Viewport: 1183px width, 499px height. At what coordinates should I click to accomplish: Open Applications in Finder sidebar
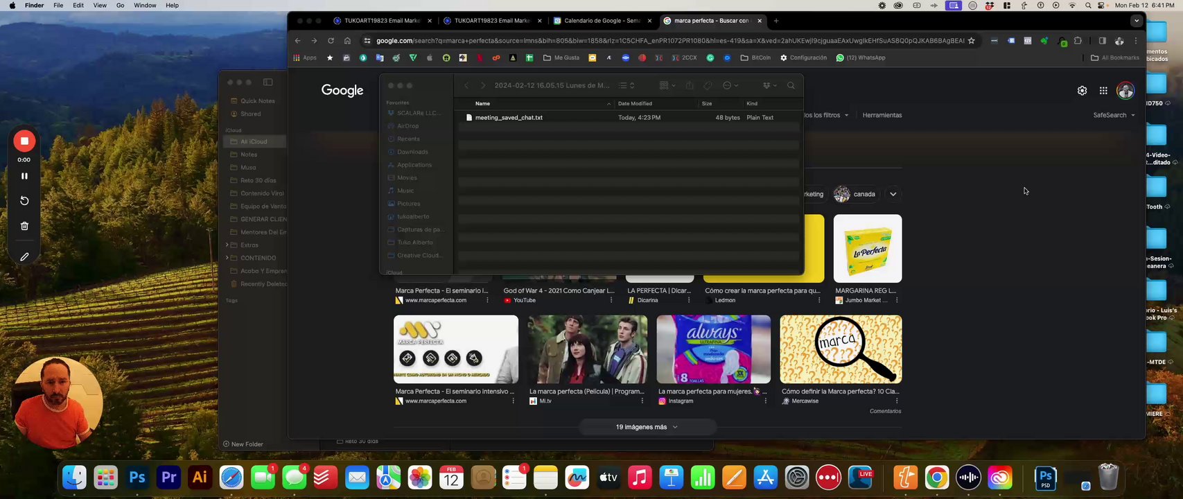pos(414,165)
